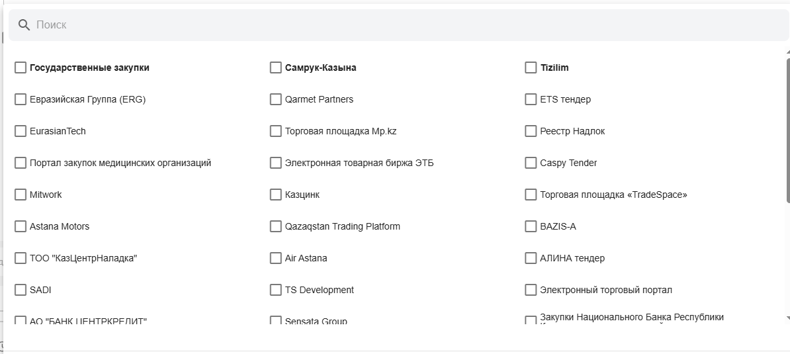Check the TS Development box
Screen dimensions: 790x354
coord(276,290)
